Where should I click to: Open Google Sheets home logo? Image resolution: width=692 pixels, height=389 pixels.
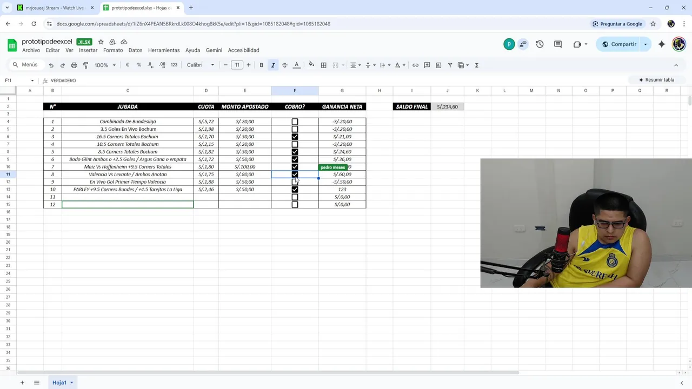click(12, 45)
